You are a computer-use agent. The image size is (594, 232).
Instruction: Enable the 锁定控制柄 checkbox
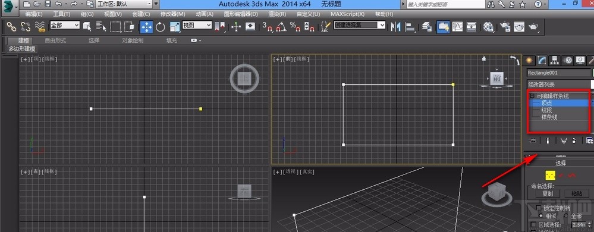[x=538, y=208]
